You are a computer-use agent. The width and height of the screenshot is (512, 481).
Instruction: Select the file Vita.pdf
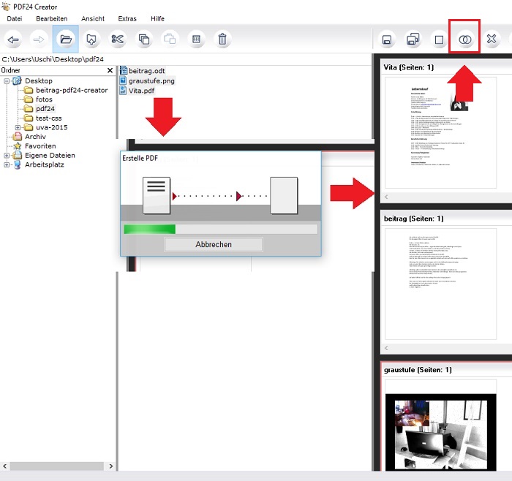[x=141, y=91]
